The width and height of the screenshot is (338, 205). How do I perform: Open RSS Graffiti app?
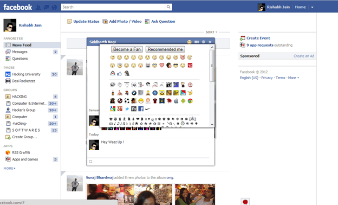21,152
